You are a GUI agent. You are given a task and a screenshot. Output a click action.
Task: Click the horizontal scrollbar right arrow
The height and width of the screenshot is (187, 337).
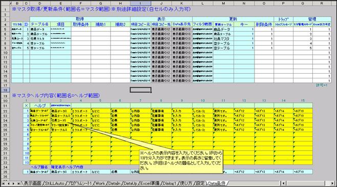pyautogui.click(x=332, y=183)
